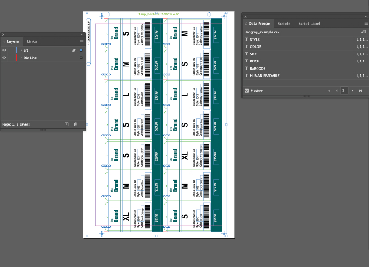Hide the art layer using its eye icon
The width and height of the screenshot is (369, 267).
click(4, 50)
